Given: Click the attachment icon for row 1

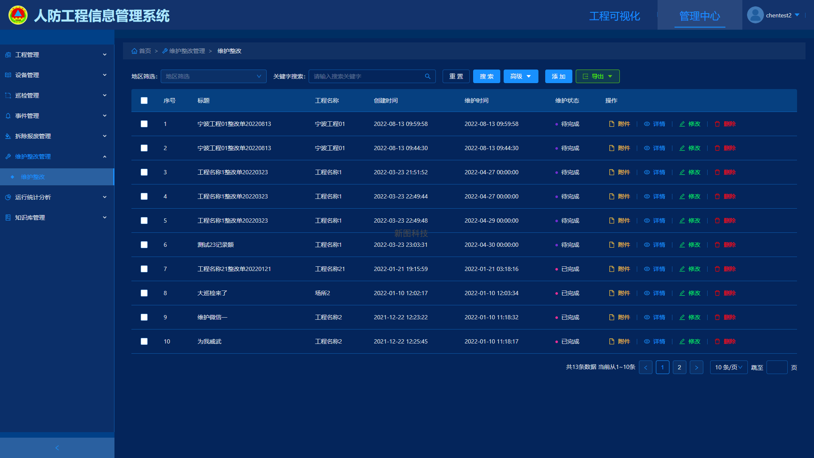Looking at the screenshot, I should point(611,124).
